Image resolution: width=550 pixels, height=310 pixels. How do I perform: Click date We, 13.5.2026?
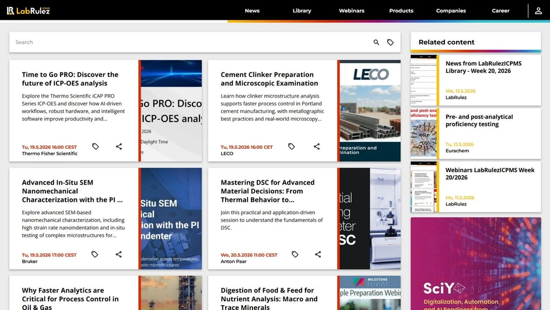click(x=461, y=91)
